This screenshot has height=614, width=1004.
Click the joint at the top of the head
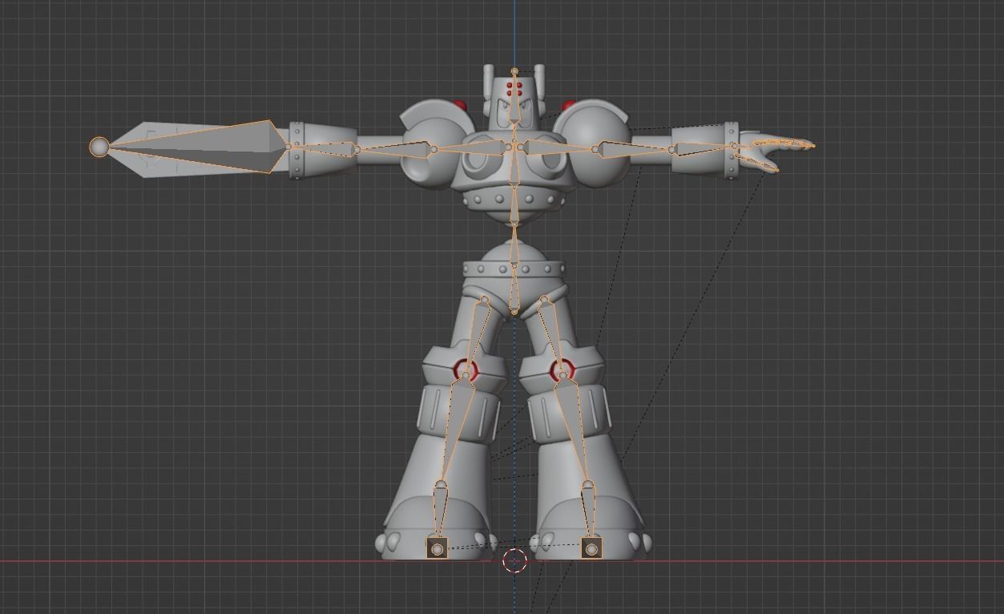514,71
